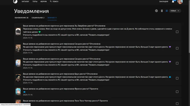Viewport: 190px width, 106px height.
Task: Click the Уведомления page heading
Action: click(32, 11)
